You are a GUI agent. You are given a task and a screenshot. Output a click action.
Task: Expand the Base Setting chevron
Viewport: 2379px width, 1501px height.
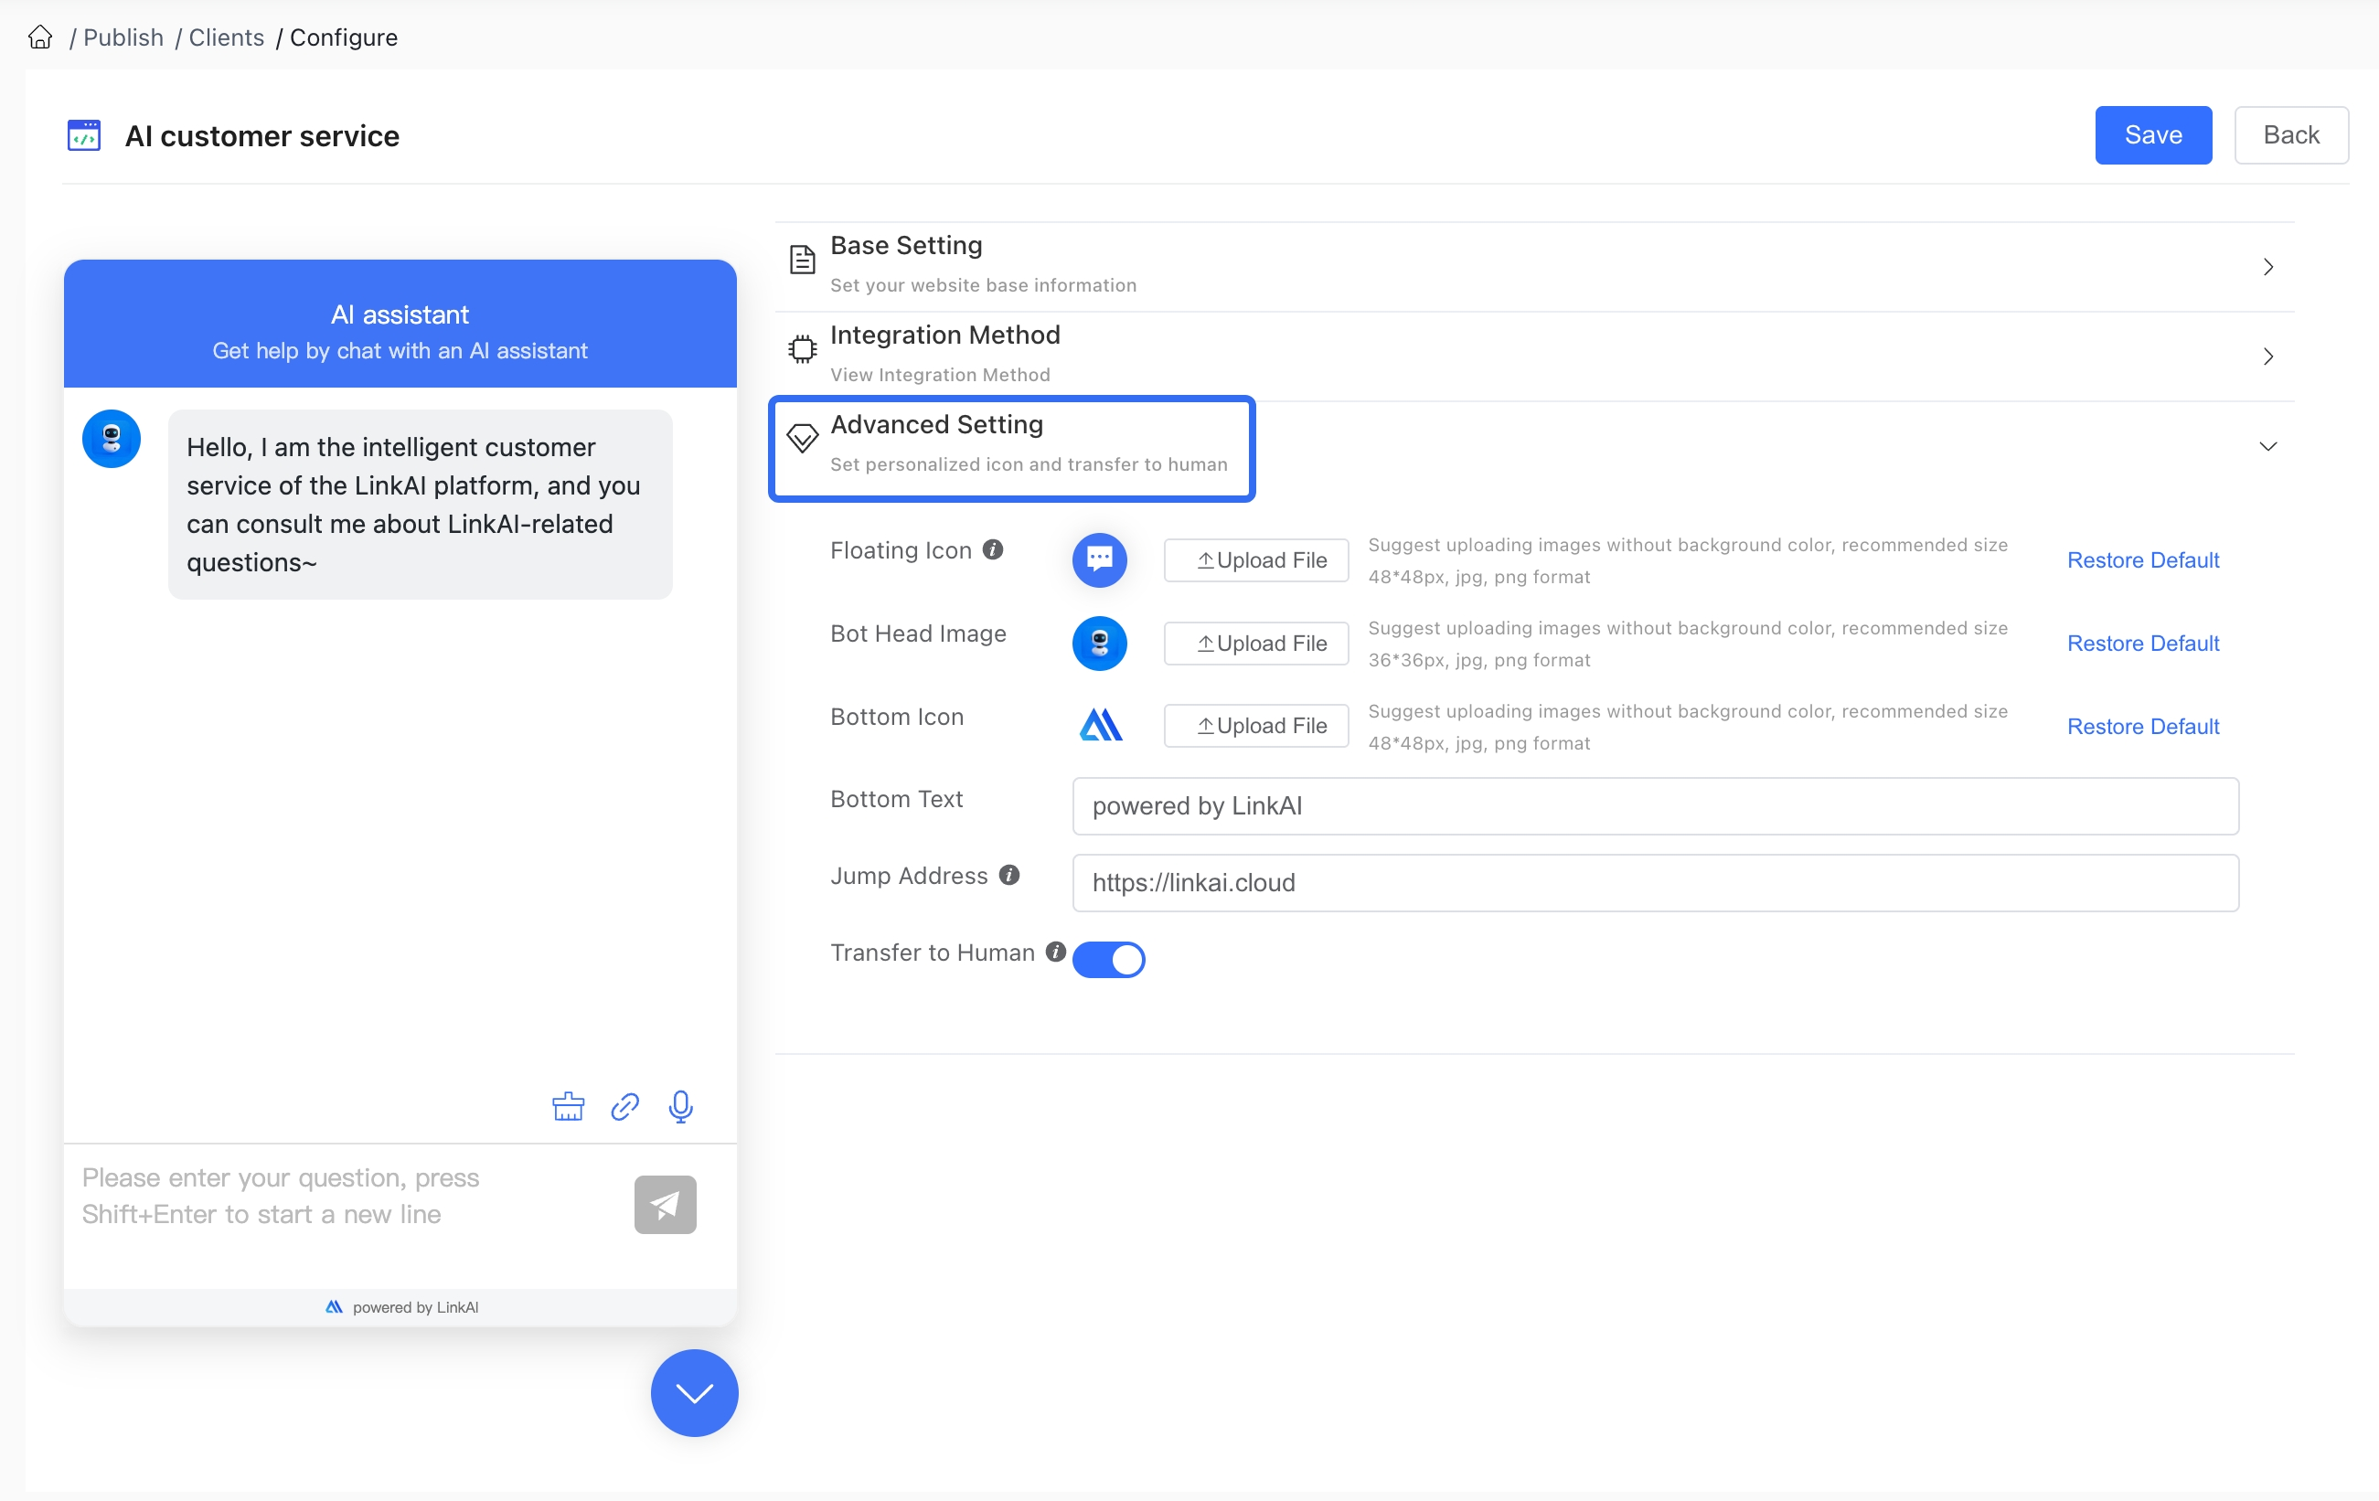tap(2267, 267)
